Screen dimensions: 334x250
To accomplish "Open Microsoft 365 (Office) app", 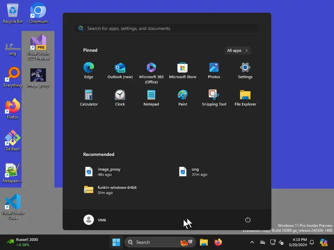I will tap(151, 73).
